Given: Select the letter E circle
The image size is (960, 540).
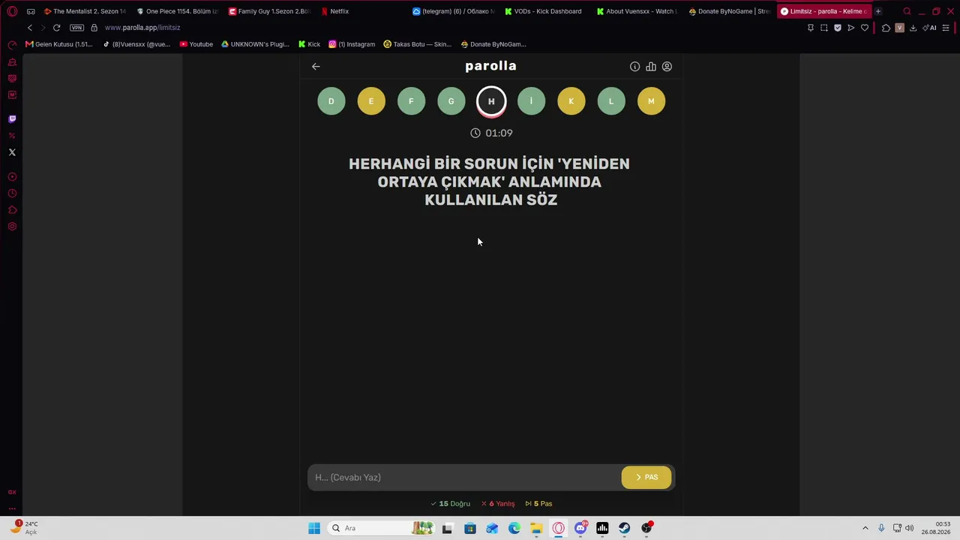Looking at the screenshot, I should [x=371, y=101].
